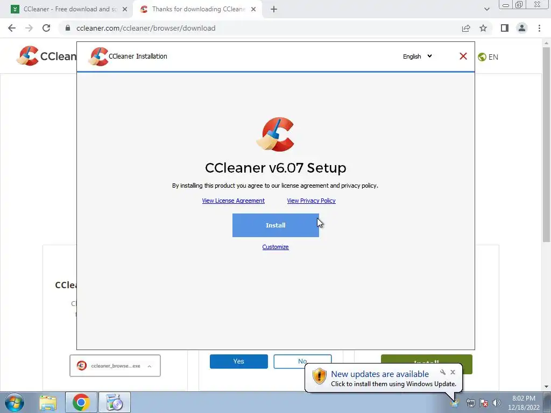This screenshot has height=413, width=551.
Task: Share this page icon in address bar
Action: pos(466,28)
